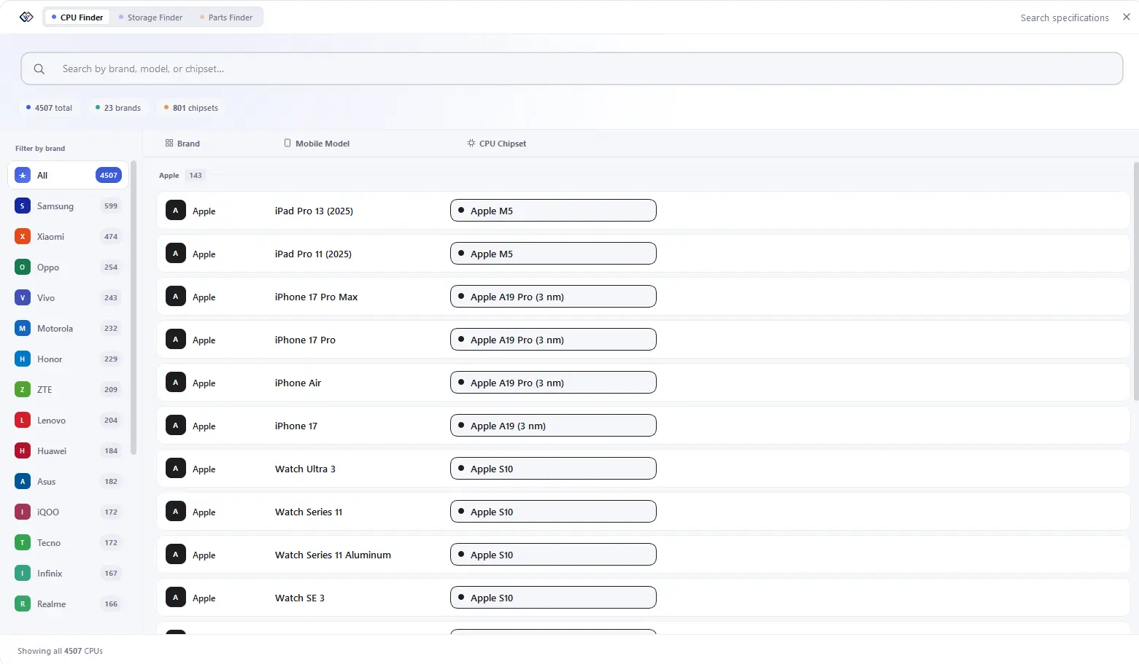Switch to the Parts Finder tab
This screenshot has width=1139, height=664.
pos(226,17)
